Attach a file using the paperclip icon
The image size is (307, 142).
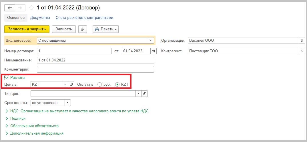pos(83,29)
